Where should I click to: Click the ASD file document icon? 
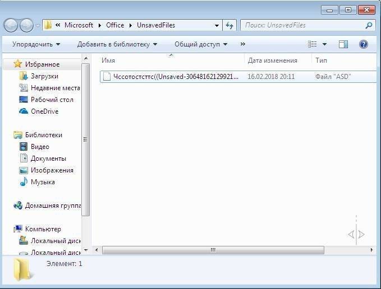(x=107, y=77)
